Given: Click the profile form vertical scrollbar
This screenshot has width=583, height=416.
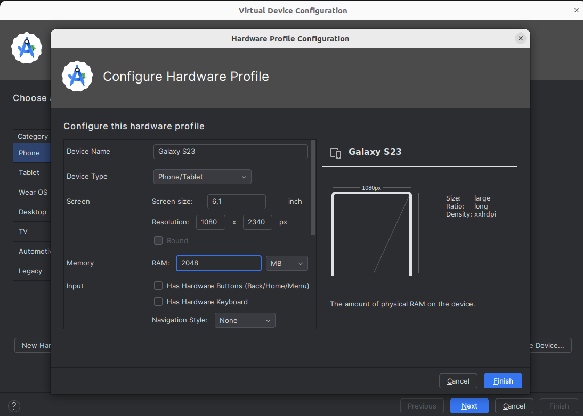Looking at the screenshot, I should pos(313,187).
